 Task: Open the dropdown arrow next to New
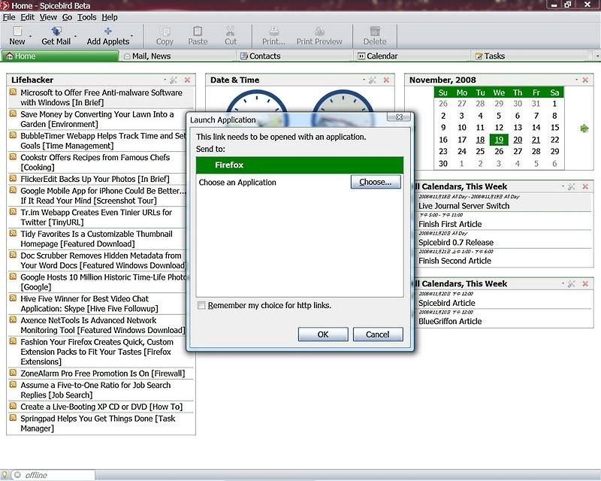(x=30, y=36)
